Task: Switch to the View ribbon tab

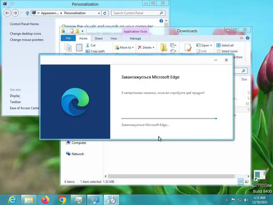Action: 114,38
